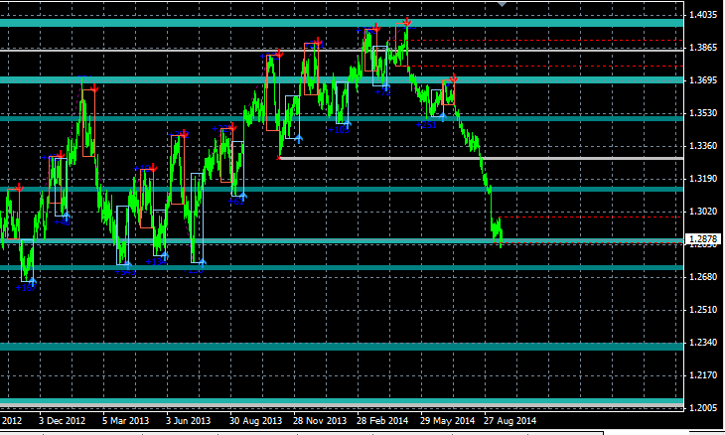725x435 pixels.
Task: Click the 1.3360 price scale label
Action: click(x=702, y=146)
